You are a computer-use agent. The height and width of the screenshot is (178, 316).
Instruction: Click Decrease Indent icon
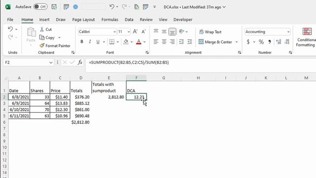click(181, 42)
